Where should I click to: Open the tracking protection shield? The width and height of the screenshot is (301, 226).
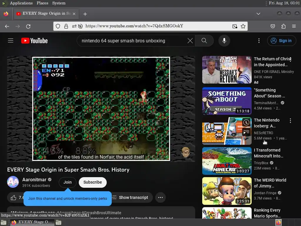(58, 26)
